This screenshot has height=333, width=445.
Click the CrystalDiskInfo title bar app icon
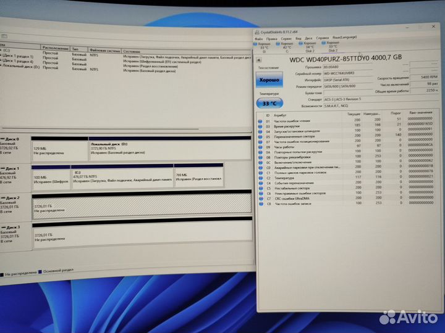coord(256,31)
